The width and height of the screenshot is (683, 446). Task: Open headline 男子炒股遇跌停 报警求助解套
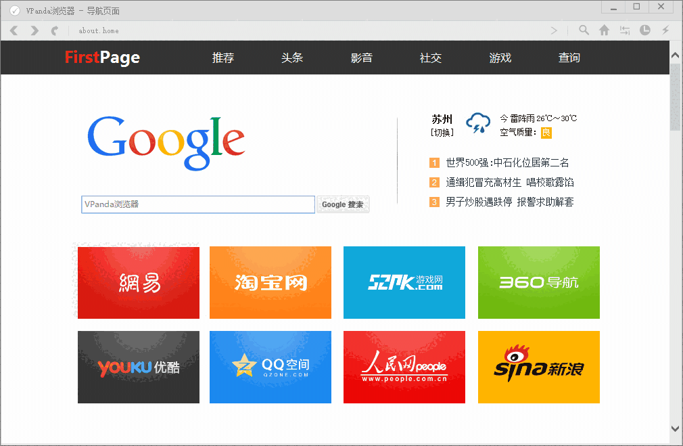click(510, 202)
